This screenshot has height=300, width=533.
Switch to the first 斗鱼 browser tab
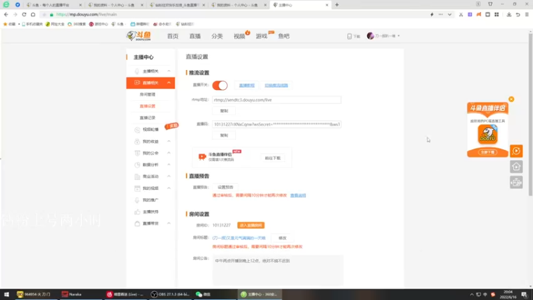click(54, 5)
